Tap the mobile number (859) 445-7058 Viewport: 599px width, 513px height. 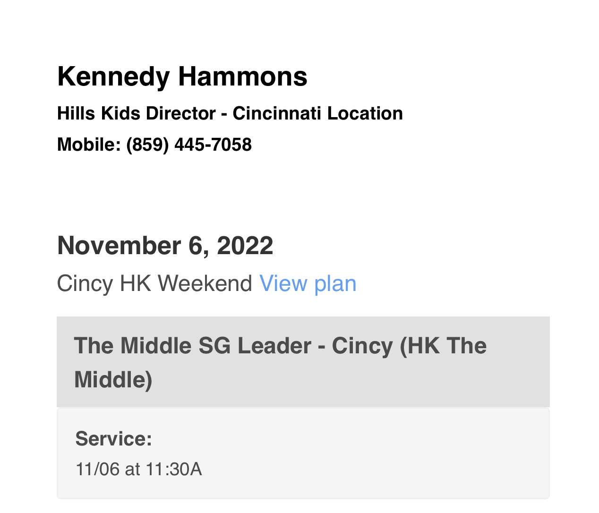click(x=189, y=145)
